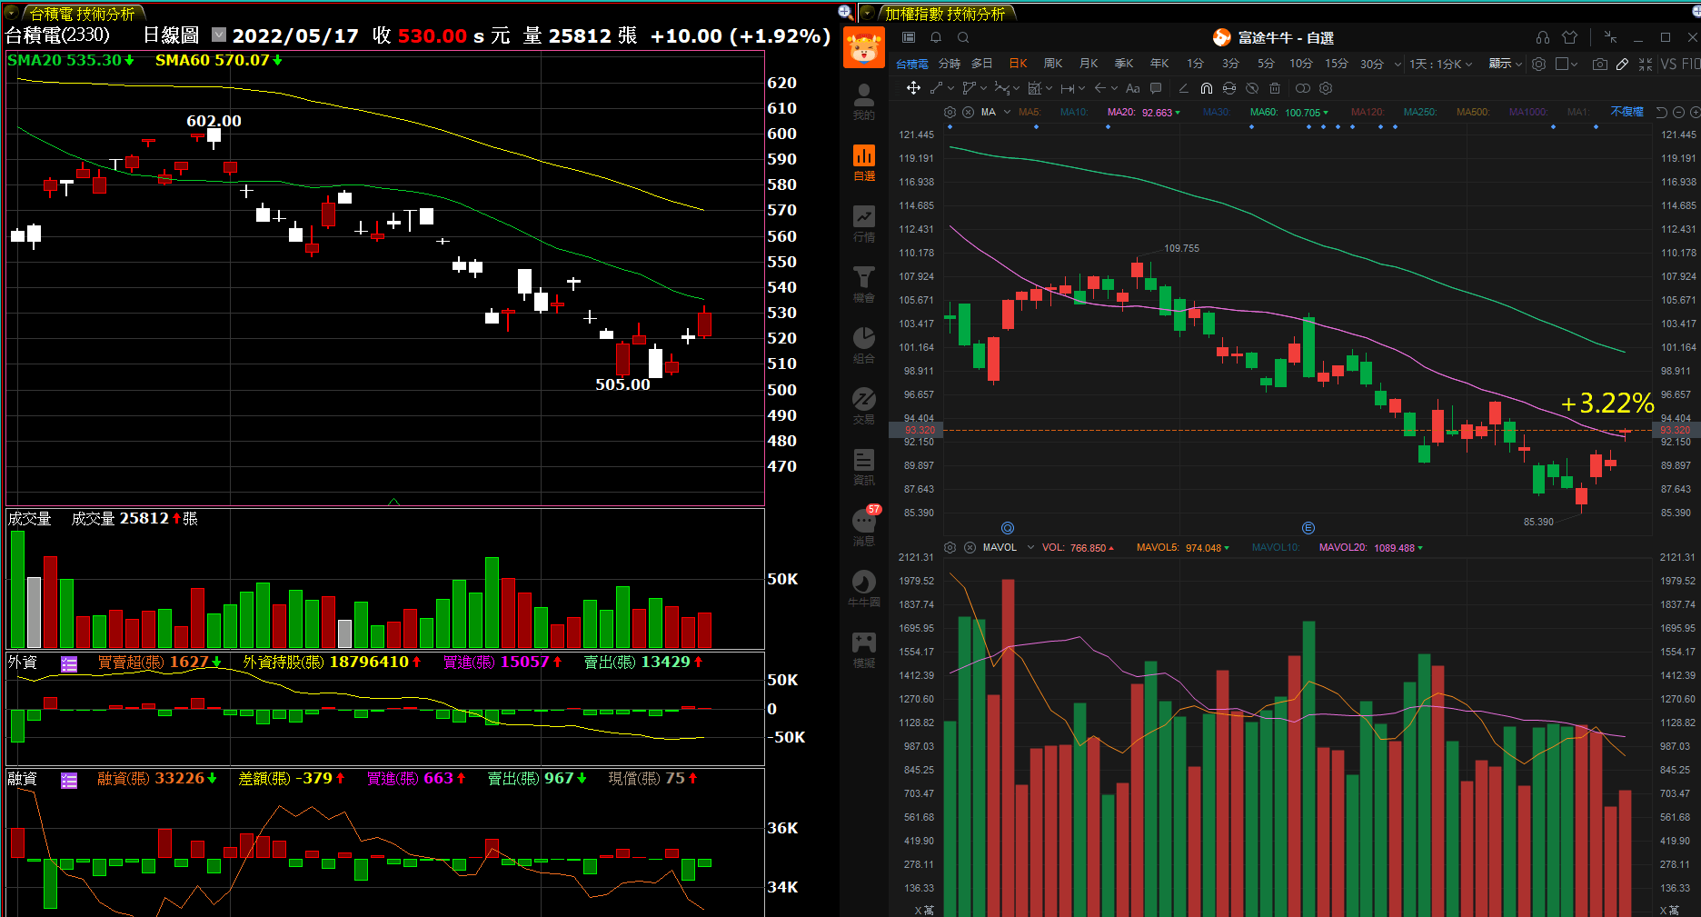Screen dimensions: 1701x917
Task: Open the 組合 portfolio sidebar icon
Action: pos(864,344)
